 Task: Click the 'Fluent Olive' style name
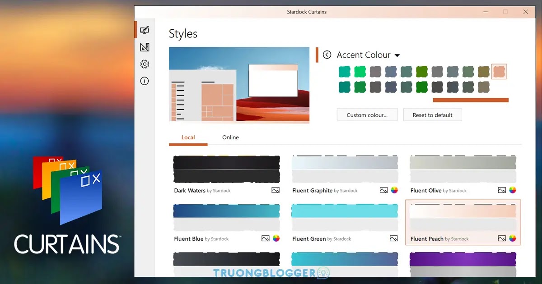click(426, 191)
